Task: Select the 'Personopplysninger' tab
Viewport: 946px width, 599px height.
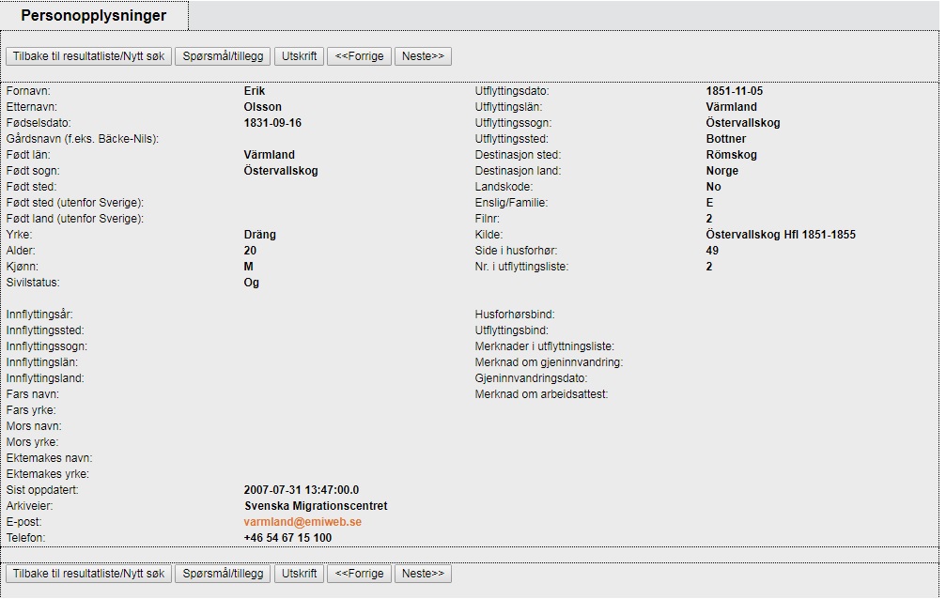Action: [x=94, y=16]
